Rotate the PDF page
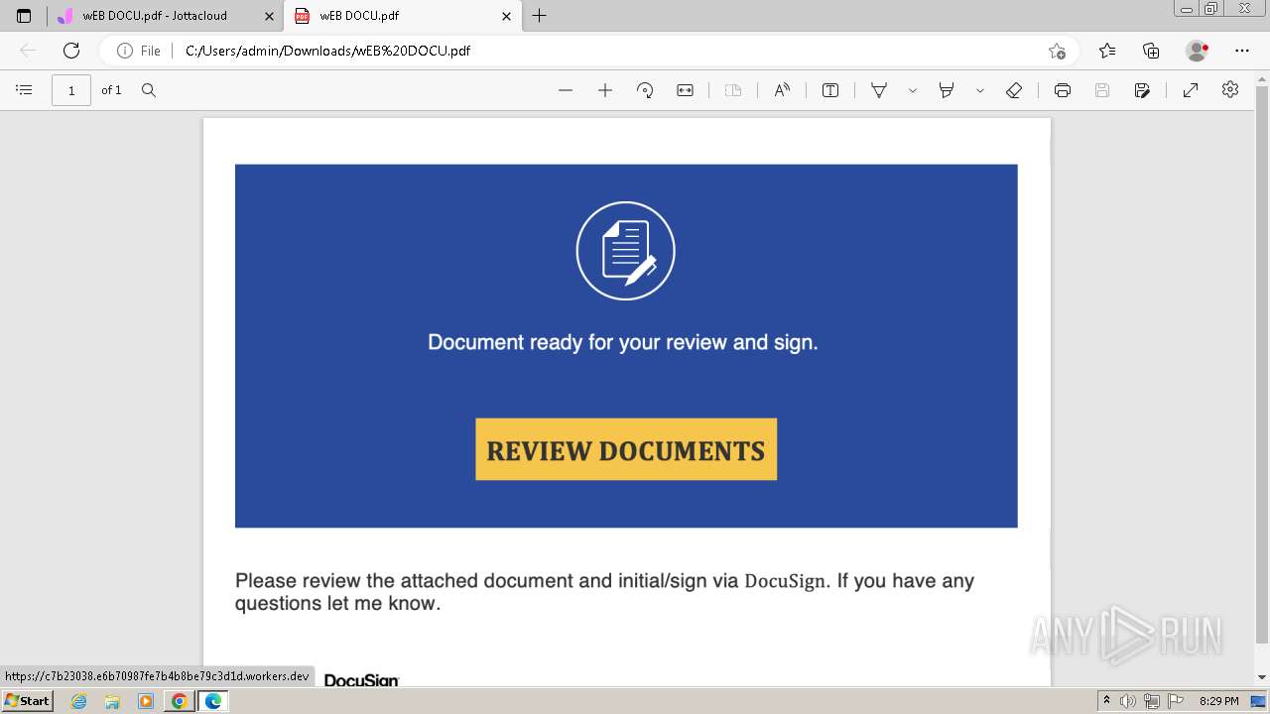 [645, 90]
